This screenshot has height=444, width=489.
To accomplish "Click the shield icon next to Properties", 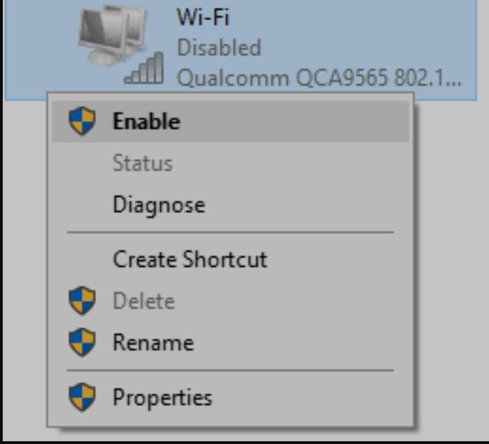I will [x=82, y=397].
